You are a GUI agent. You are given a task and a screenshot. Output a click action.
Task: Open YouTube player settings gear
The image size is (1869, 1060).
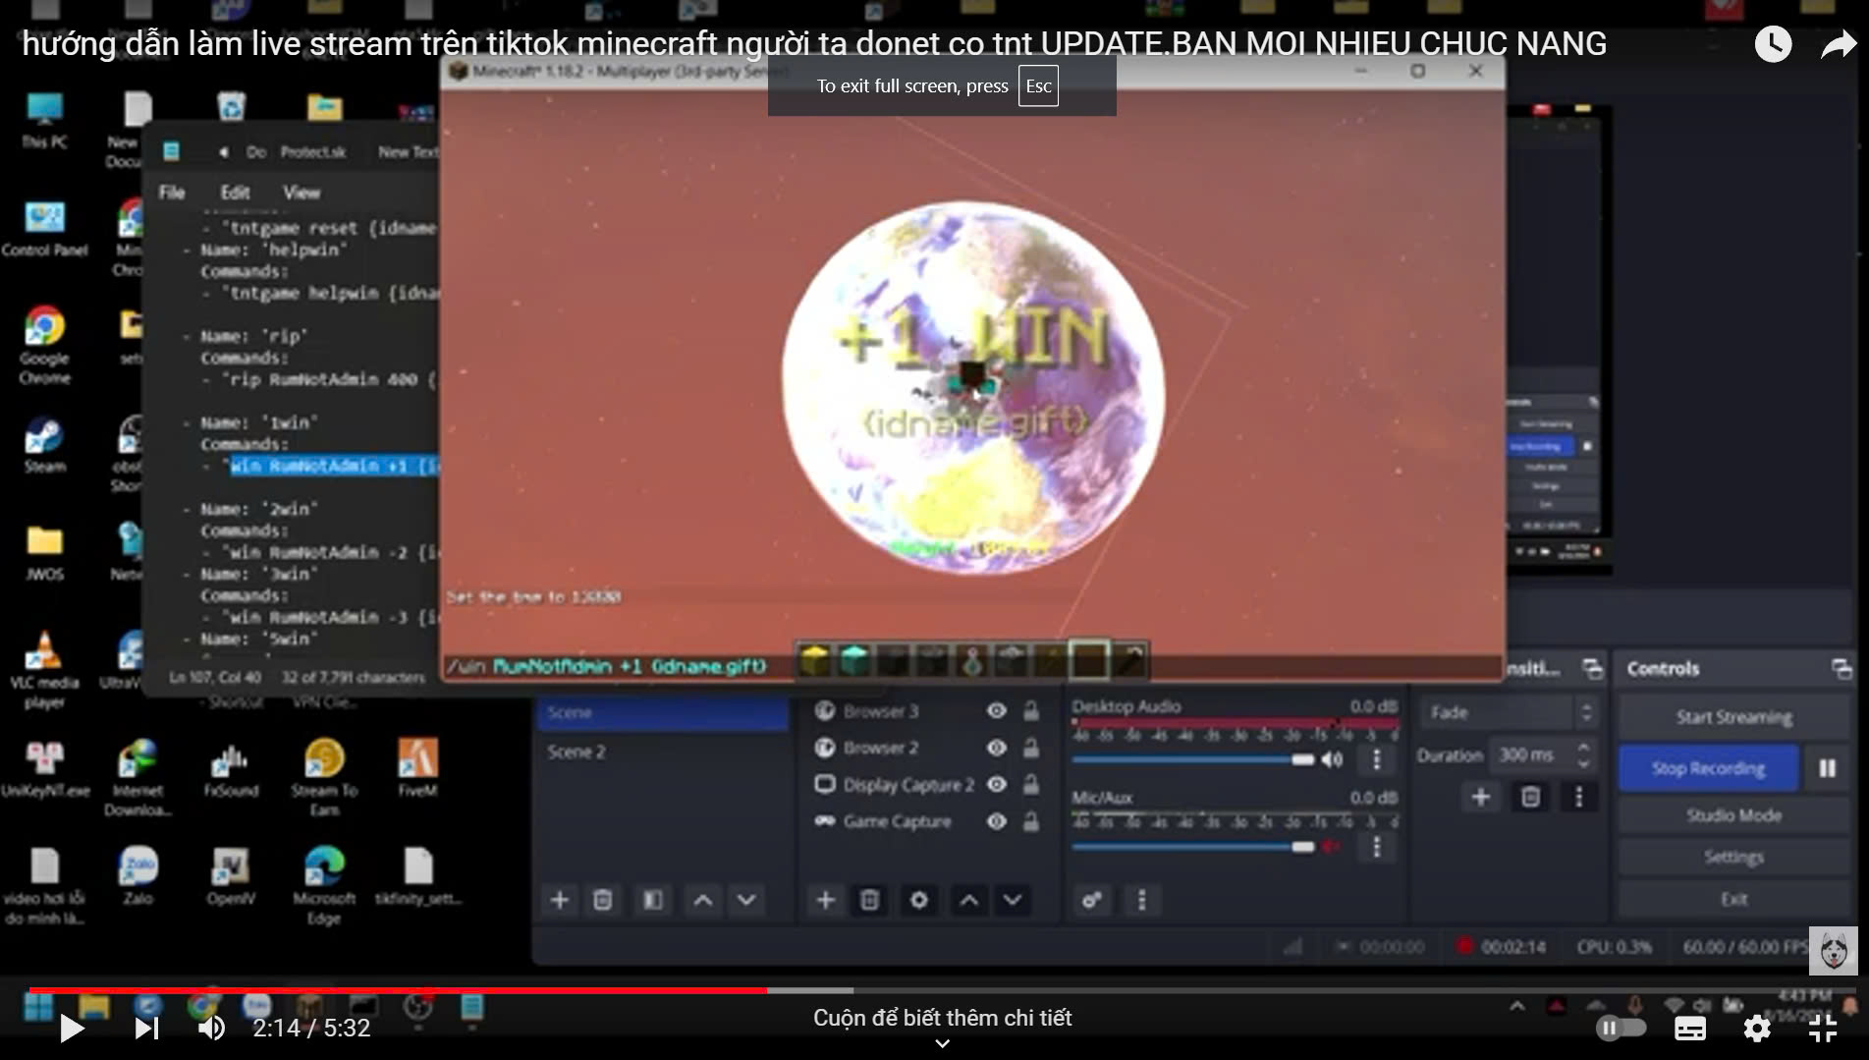(x=1756, y=1029)
